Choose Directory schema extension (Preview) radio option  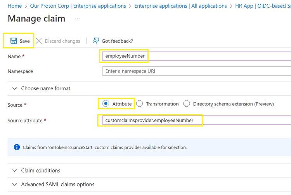[187, 104]
